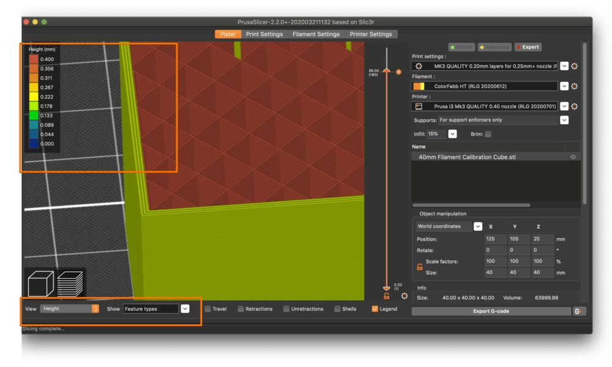Click the add color change plus icon
Screen dimensions: 612x367
click(399, 72)
